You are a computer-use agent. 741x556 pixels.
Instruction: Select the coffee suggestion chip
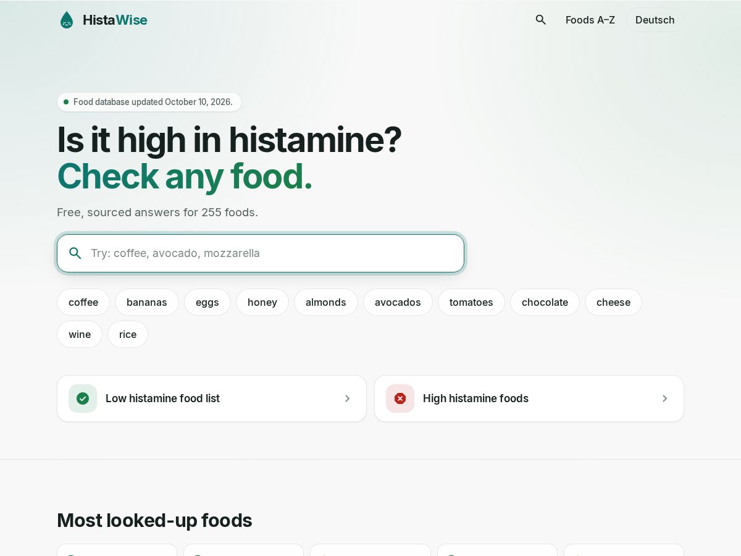click(83, 302)
